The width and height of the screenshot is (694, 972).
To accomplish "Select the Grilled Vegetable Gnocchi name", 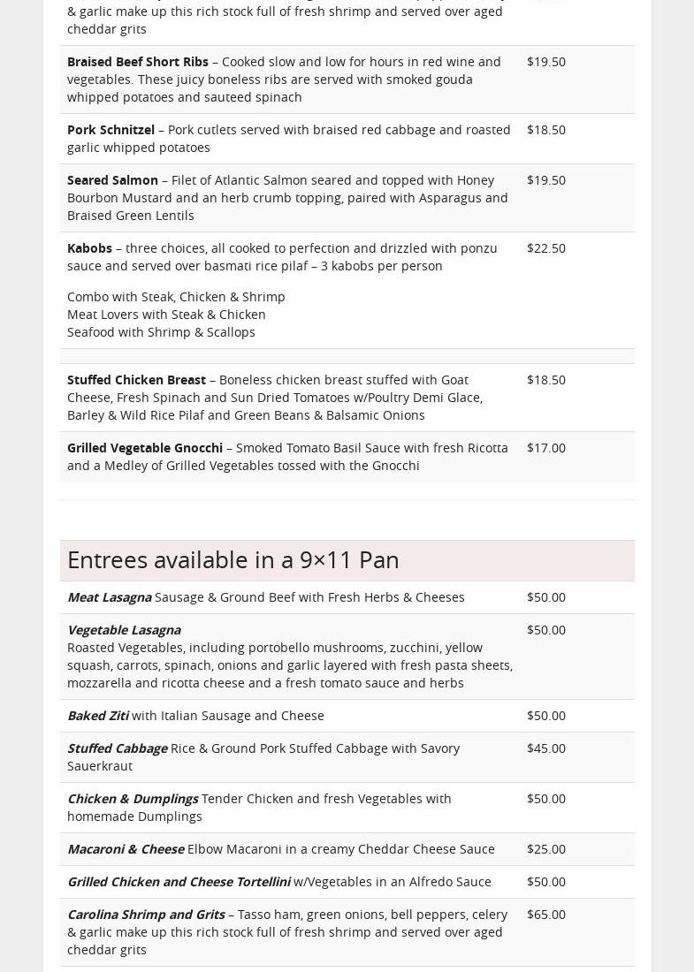I will pos(145,448).
